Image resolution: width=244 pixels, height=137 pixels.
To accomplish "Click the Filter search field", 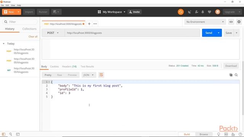I will tap(20, 22).
